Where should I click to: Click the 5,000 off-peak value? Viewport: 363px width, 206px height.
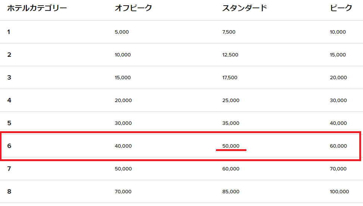point(122,32)
